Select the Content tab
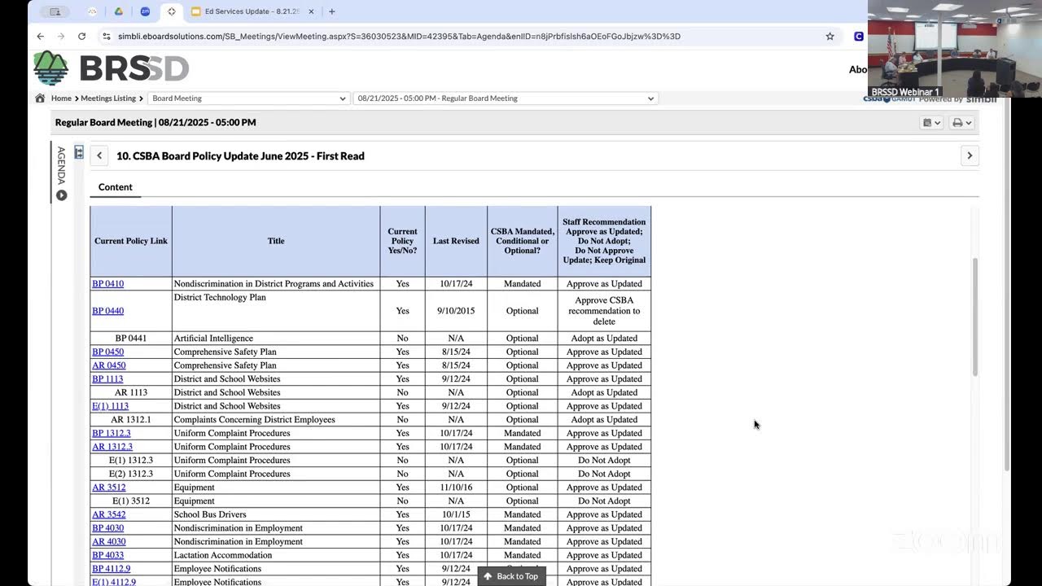This screenshot has width=1042, height=586. 116,187
